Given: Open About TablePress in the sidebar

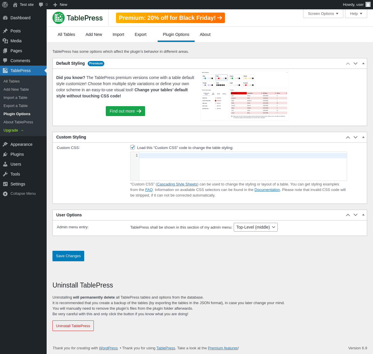Looking at the screenshot, I should point(18,122).
